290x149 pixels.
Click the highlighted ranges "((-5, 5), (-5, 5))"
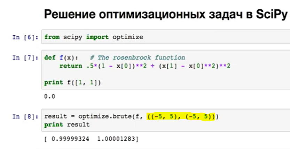click(x=181, y=116)
